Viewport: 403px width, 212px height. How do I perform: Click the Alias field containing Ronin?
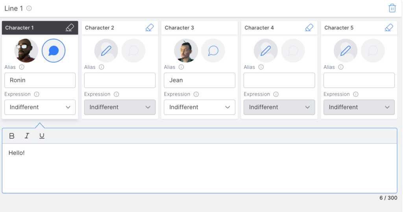40,80
